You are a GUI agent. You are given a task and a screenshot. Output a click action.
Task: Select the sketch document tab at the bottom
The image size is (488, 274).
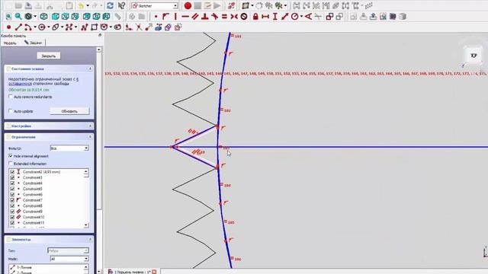[132, 272]
